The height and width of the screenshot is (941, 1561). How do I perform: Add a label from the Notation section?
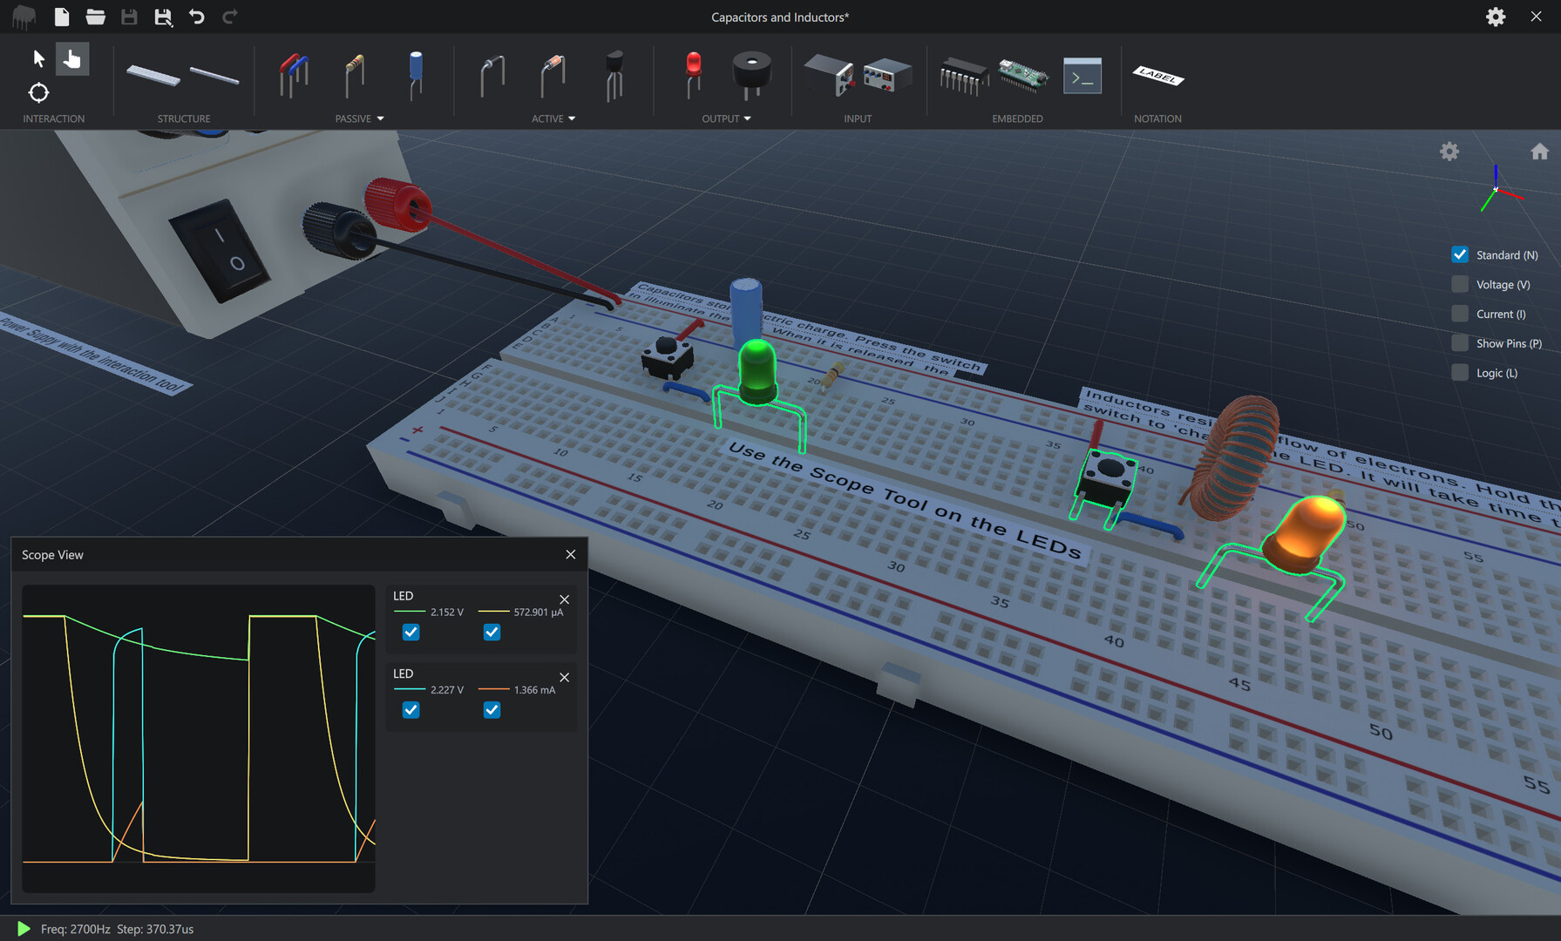tap(1157, 78)
